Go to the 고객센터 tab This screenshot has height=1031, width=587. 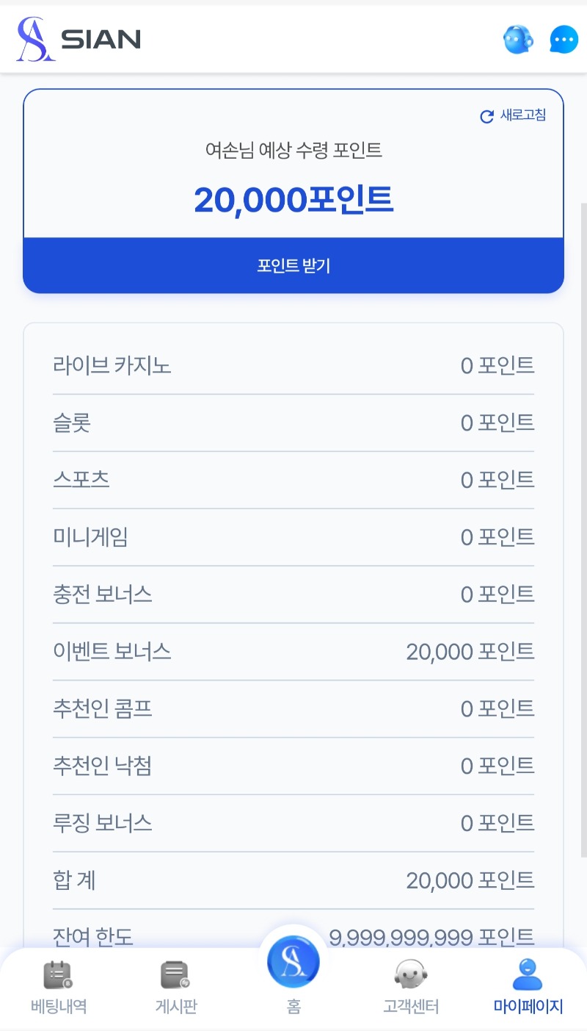tap(411, 1007)
